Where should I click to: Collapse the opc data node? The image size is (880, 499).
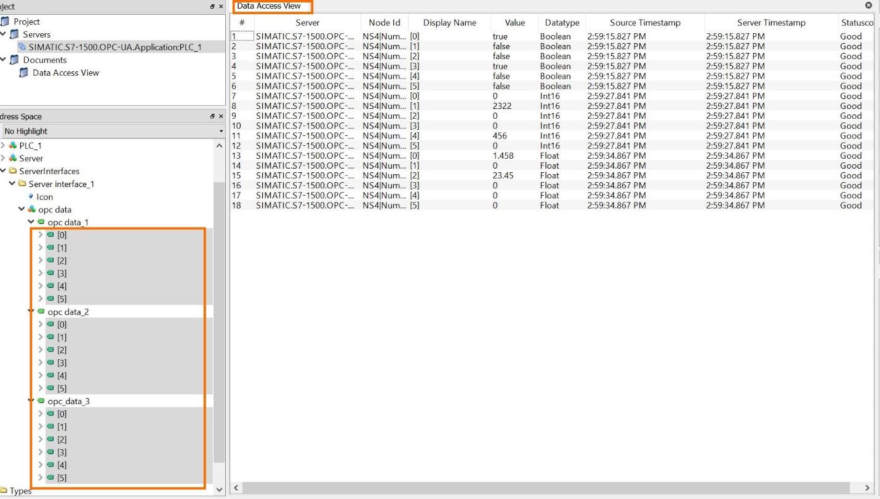pos(22,209)
